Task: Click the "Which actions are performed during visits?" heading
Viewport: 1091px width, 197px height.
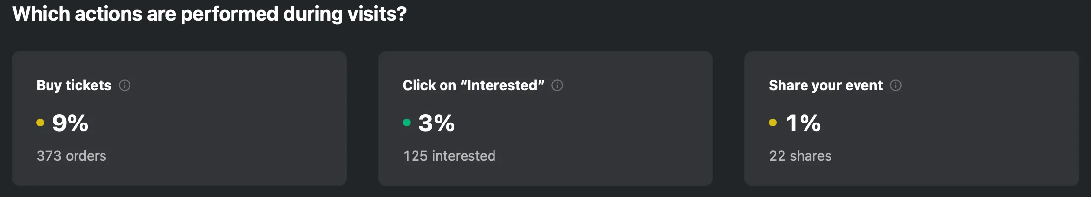Action: pos(209,14)
